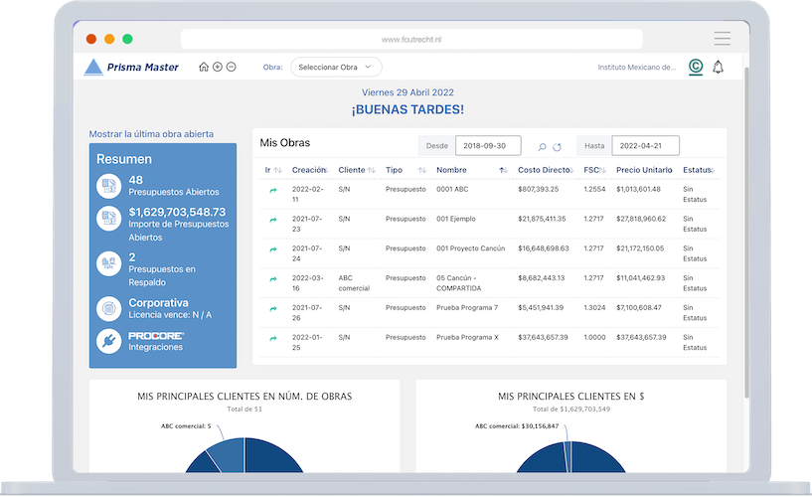Click the $21,875,411.35 cost cell

point(542,219)
